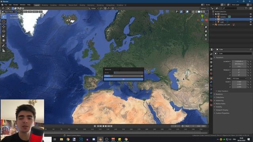Open the Edit menu
This screenshot has width=253, height=142.
pos(10,5)
